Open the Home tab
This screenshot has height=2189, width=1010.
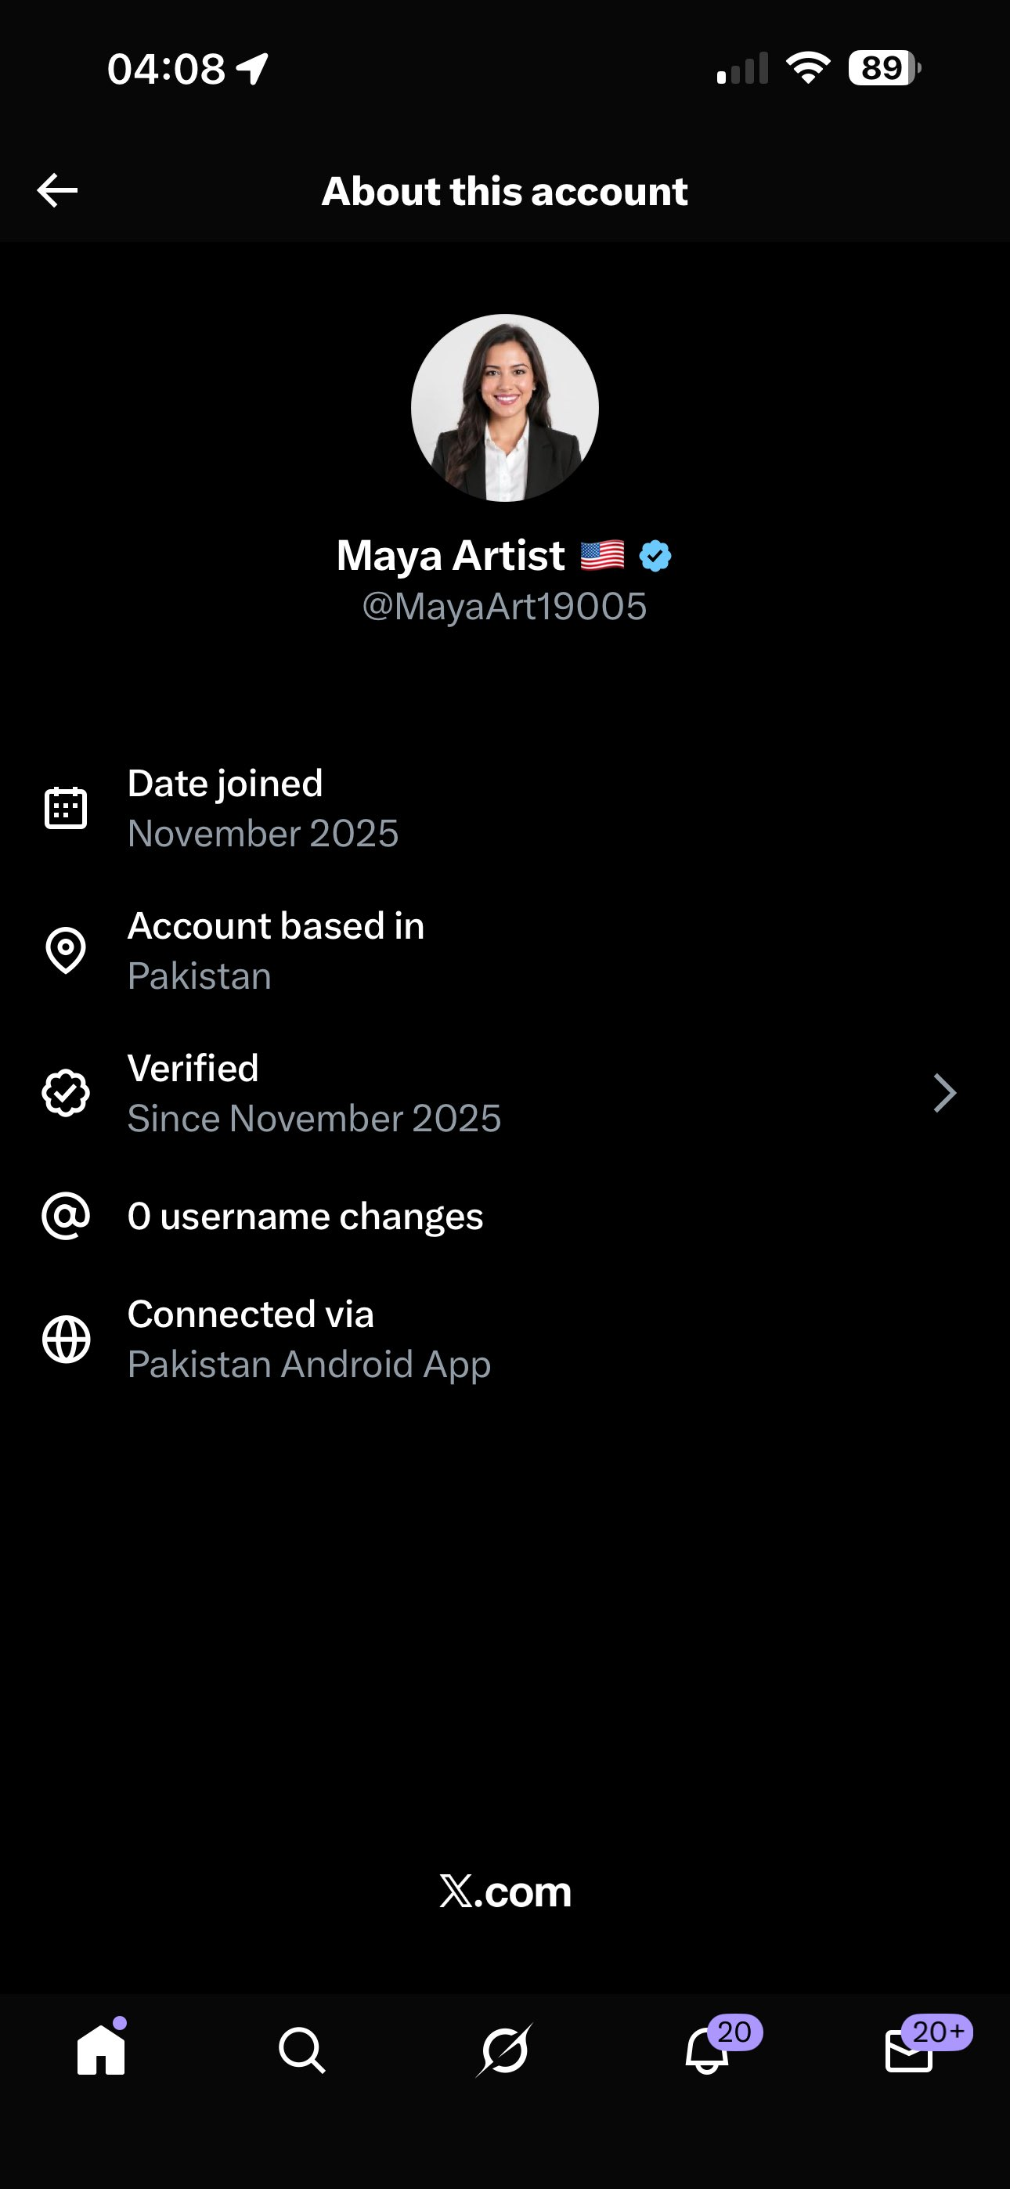[101, 2050]
